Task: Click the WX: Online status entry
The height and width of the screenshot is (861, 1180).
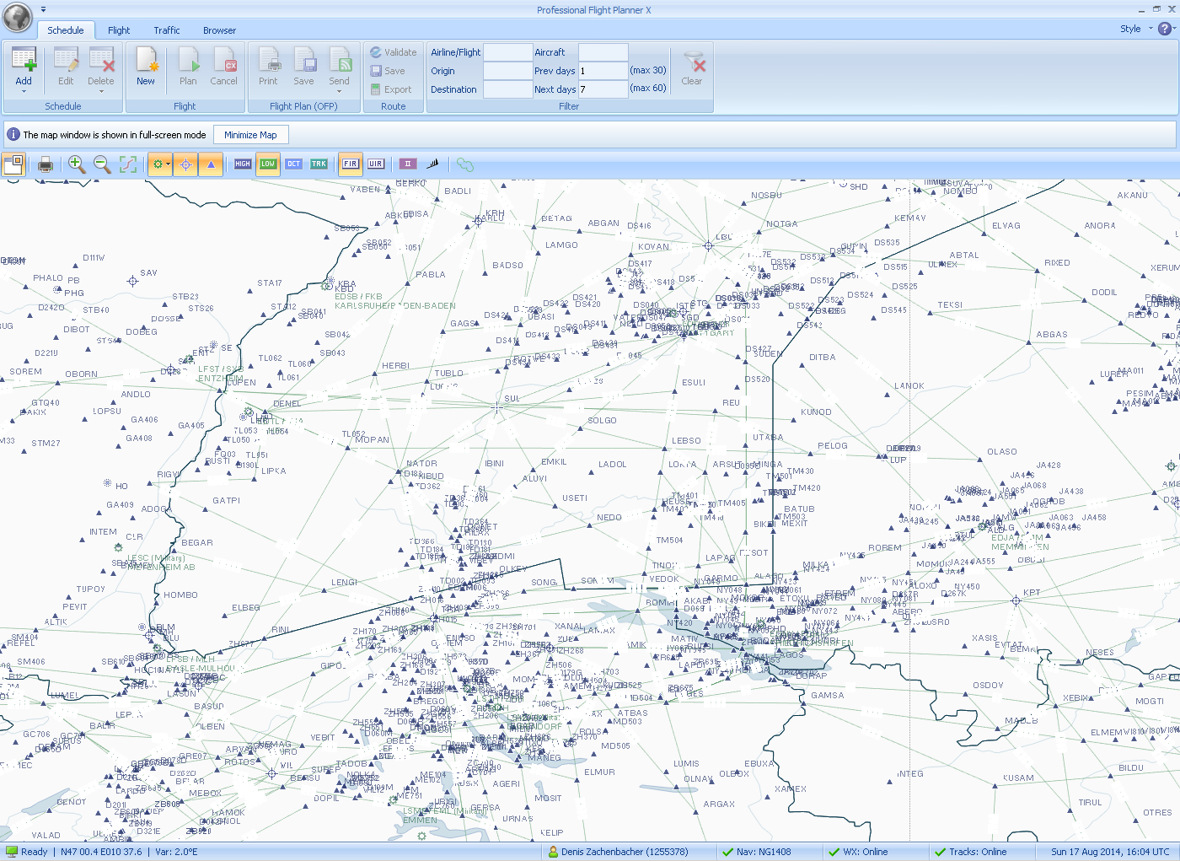Action: point(858,852)
